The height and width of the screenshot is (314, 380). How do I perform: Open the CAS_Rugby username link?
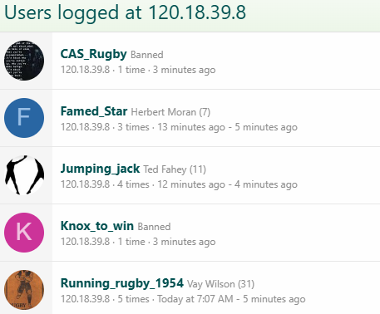pyautogui.click(x=94, y=54)
